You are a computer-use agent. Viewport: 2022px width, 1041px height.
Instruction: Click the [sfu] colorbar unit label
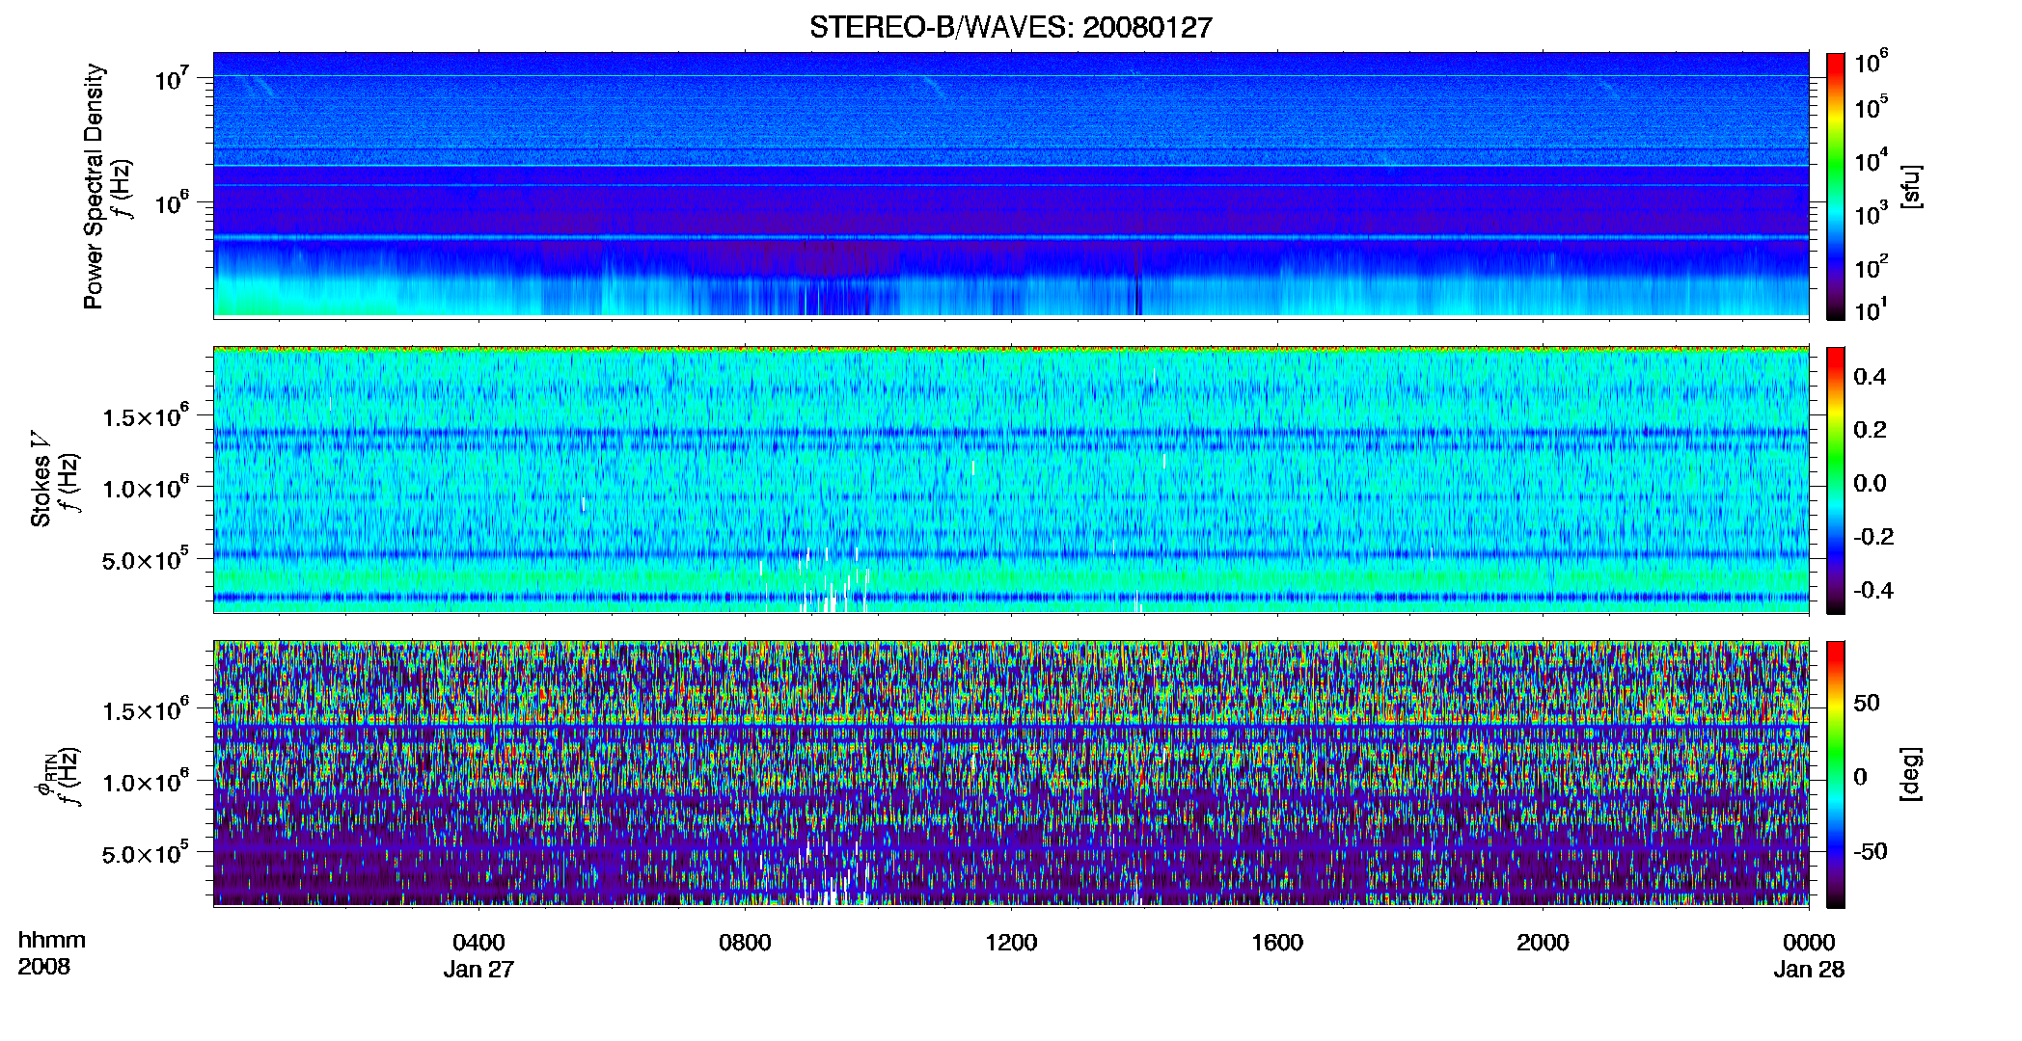coord(1911,186)
